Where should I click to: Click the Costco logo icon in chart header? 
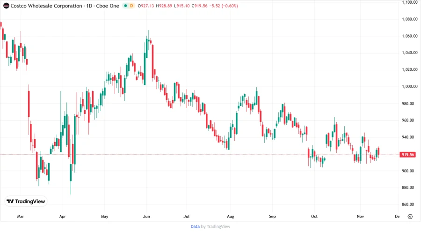tap(6, 6)
